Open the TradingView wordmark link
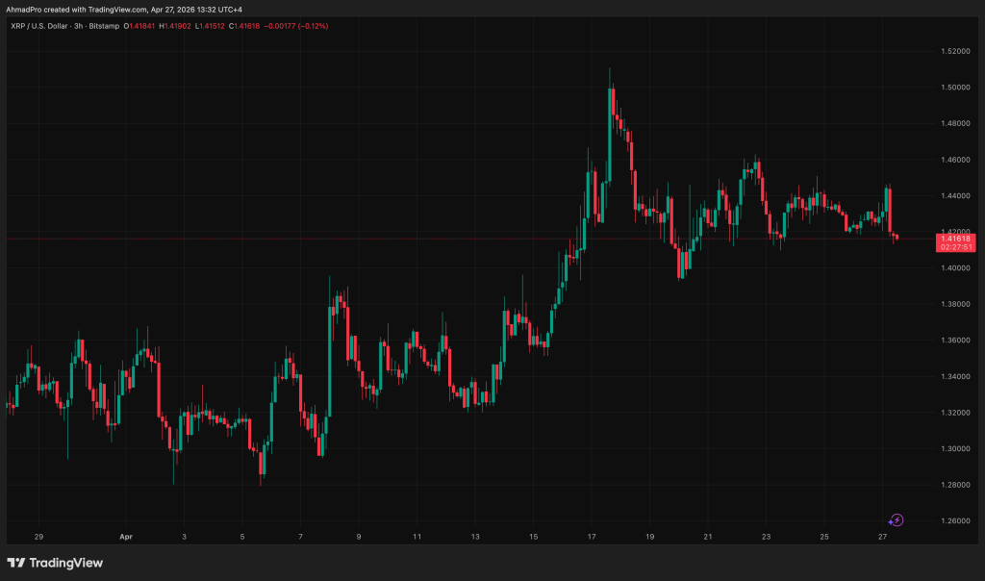 [x=66, y=563]
